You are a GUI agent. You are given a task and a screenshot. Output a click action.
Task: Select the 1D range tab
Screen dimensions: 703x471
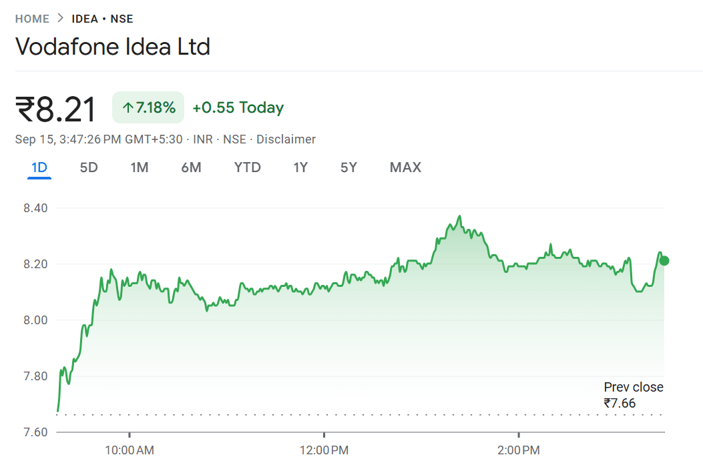click(x=39, y=167)
